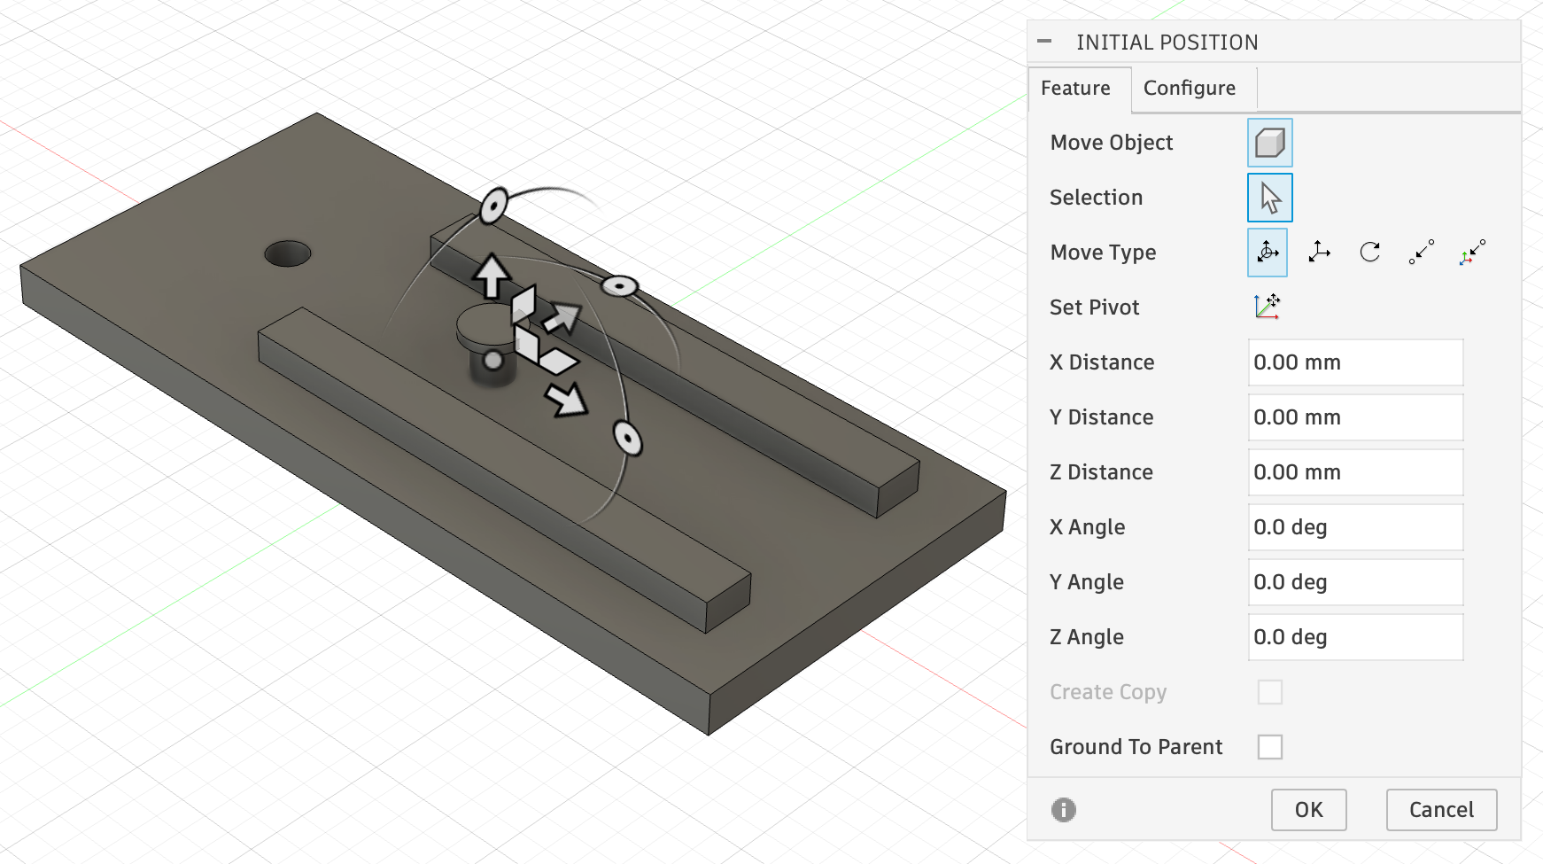Click the upper planar move square handle
This screenshot has height=864, width=1543.
[523, 305]
